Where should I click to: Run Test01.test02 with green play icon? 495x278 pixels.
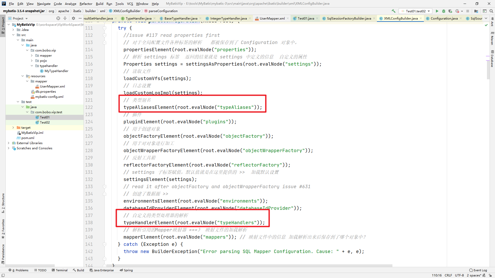(437, 11)
